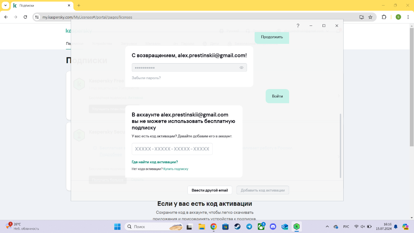Image resolution: width=414 pixels, height=233 pixels.
Task: Open File Explorer from the taskbar
Action: pos(201,227)
